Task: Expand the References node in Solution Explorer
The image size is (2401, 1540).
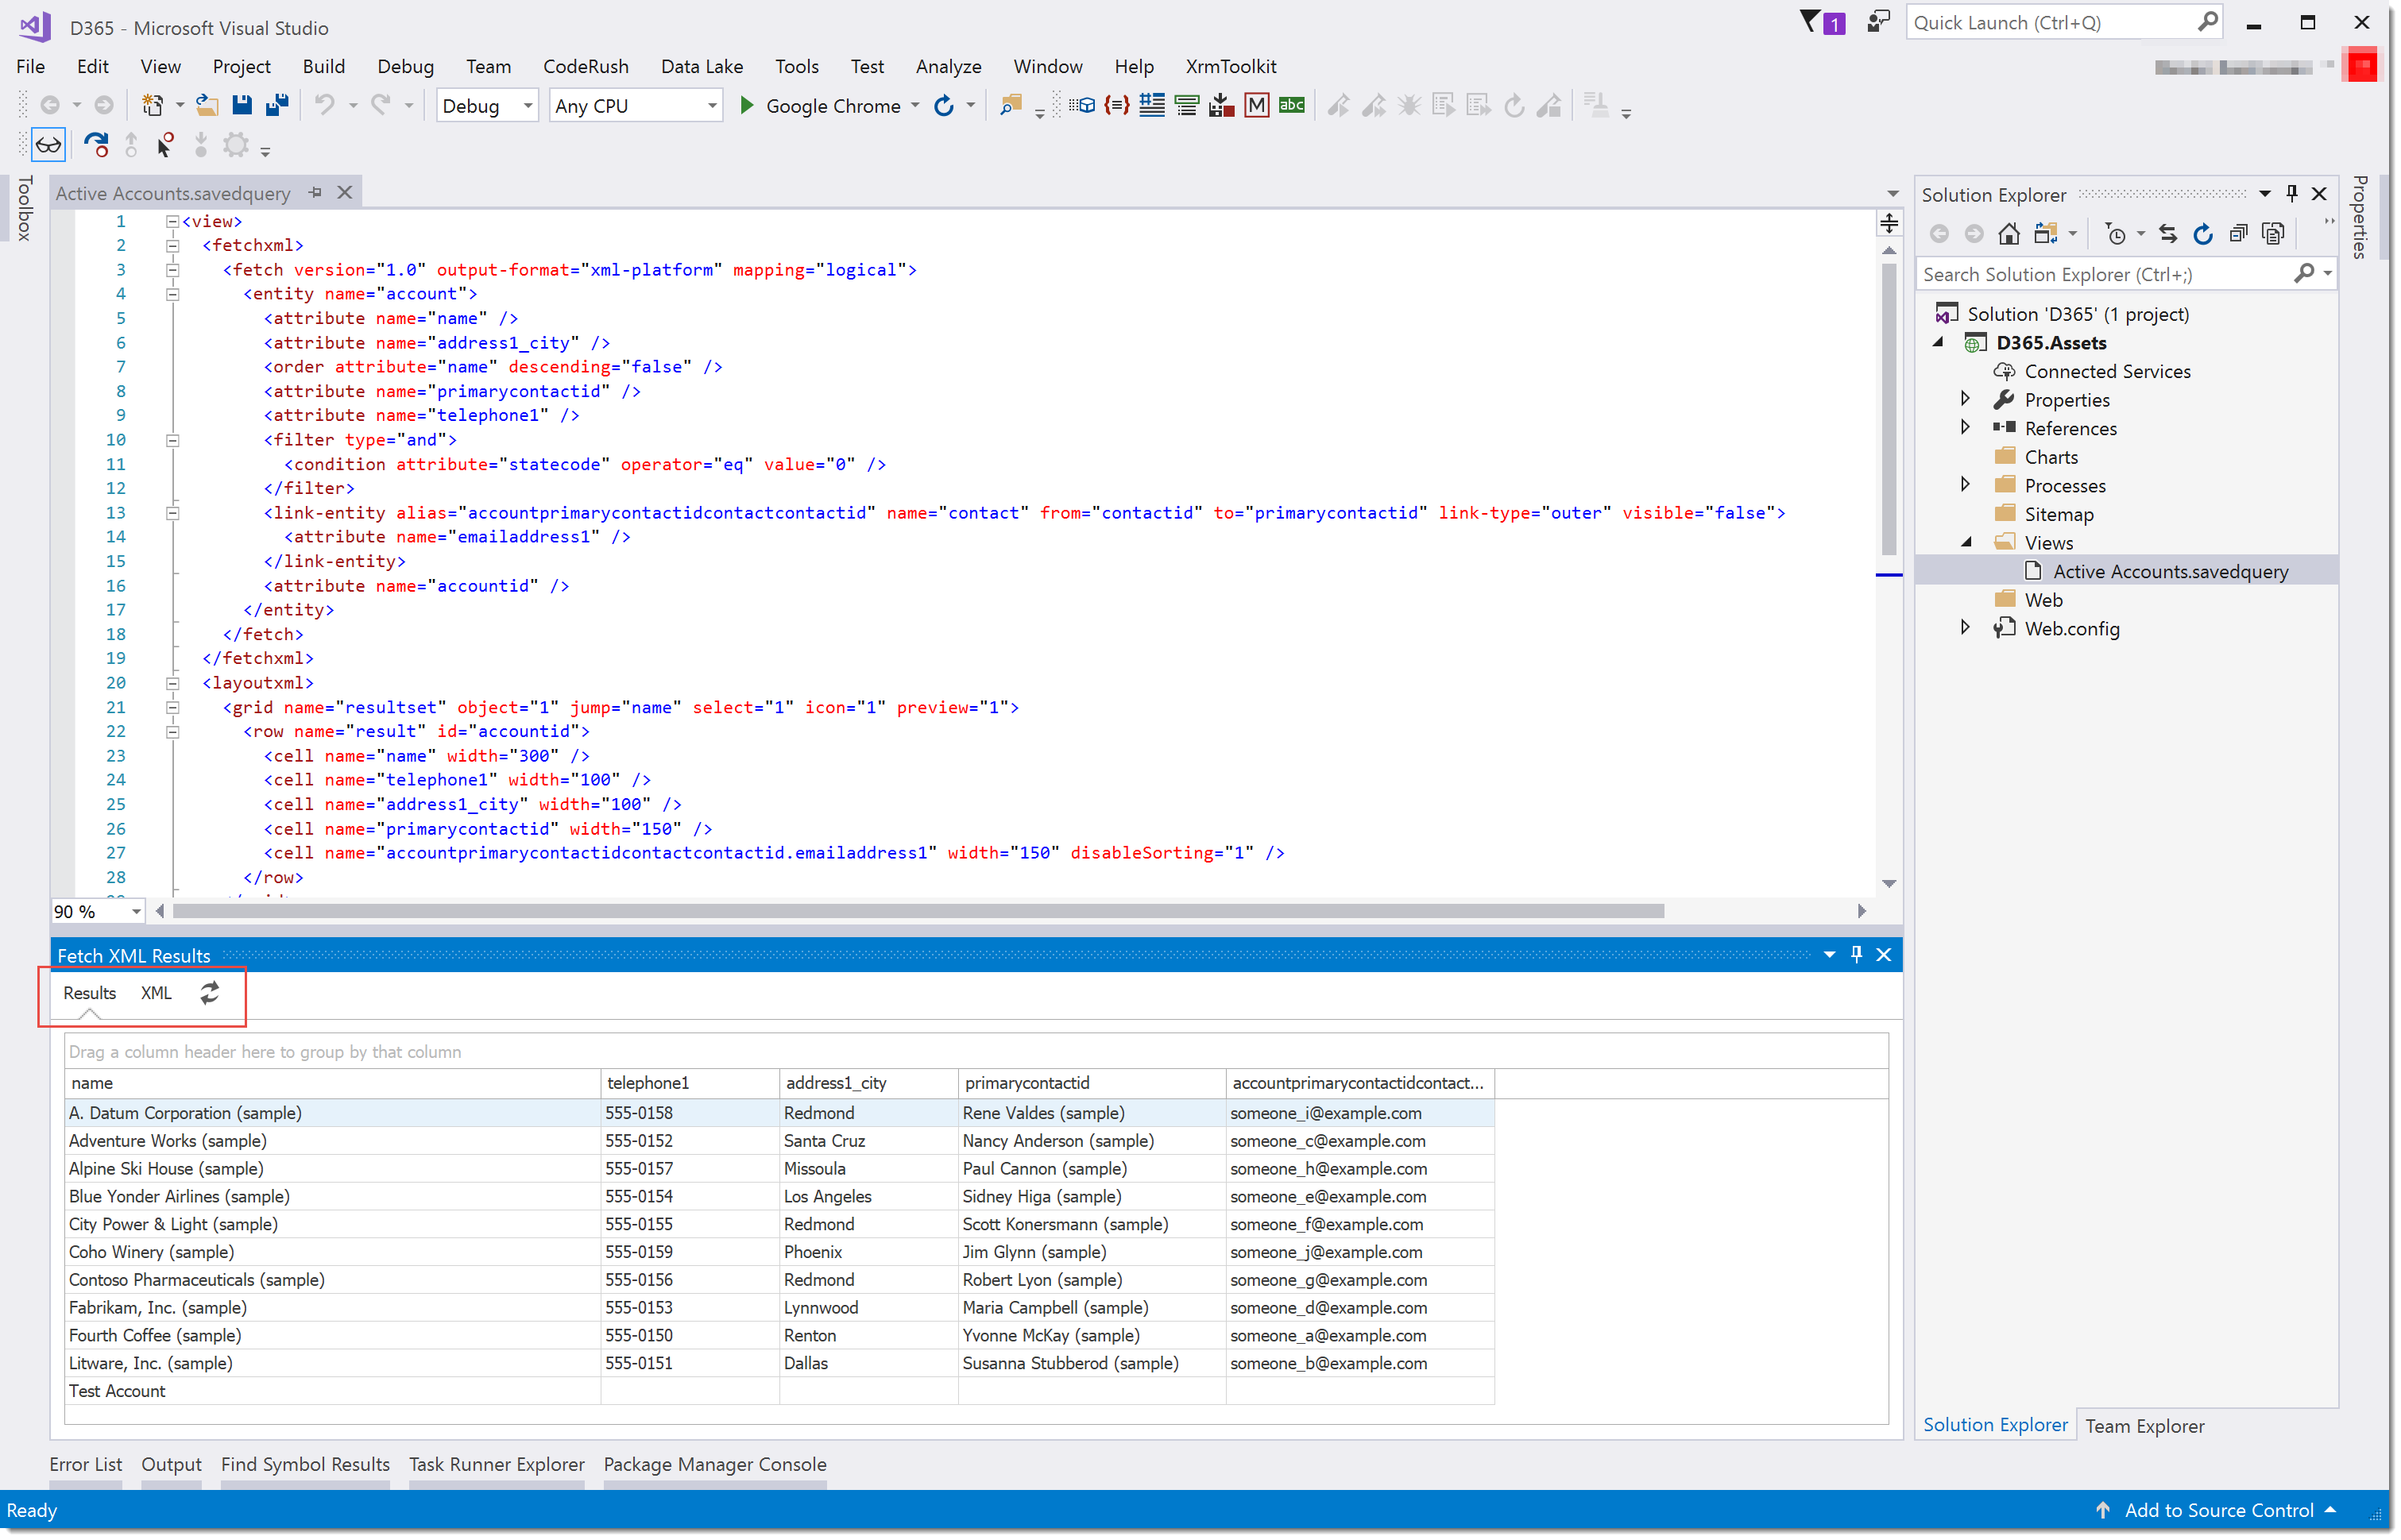Action: point(1965,428)
